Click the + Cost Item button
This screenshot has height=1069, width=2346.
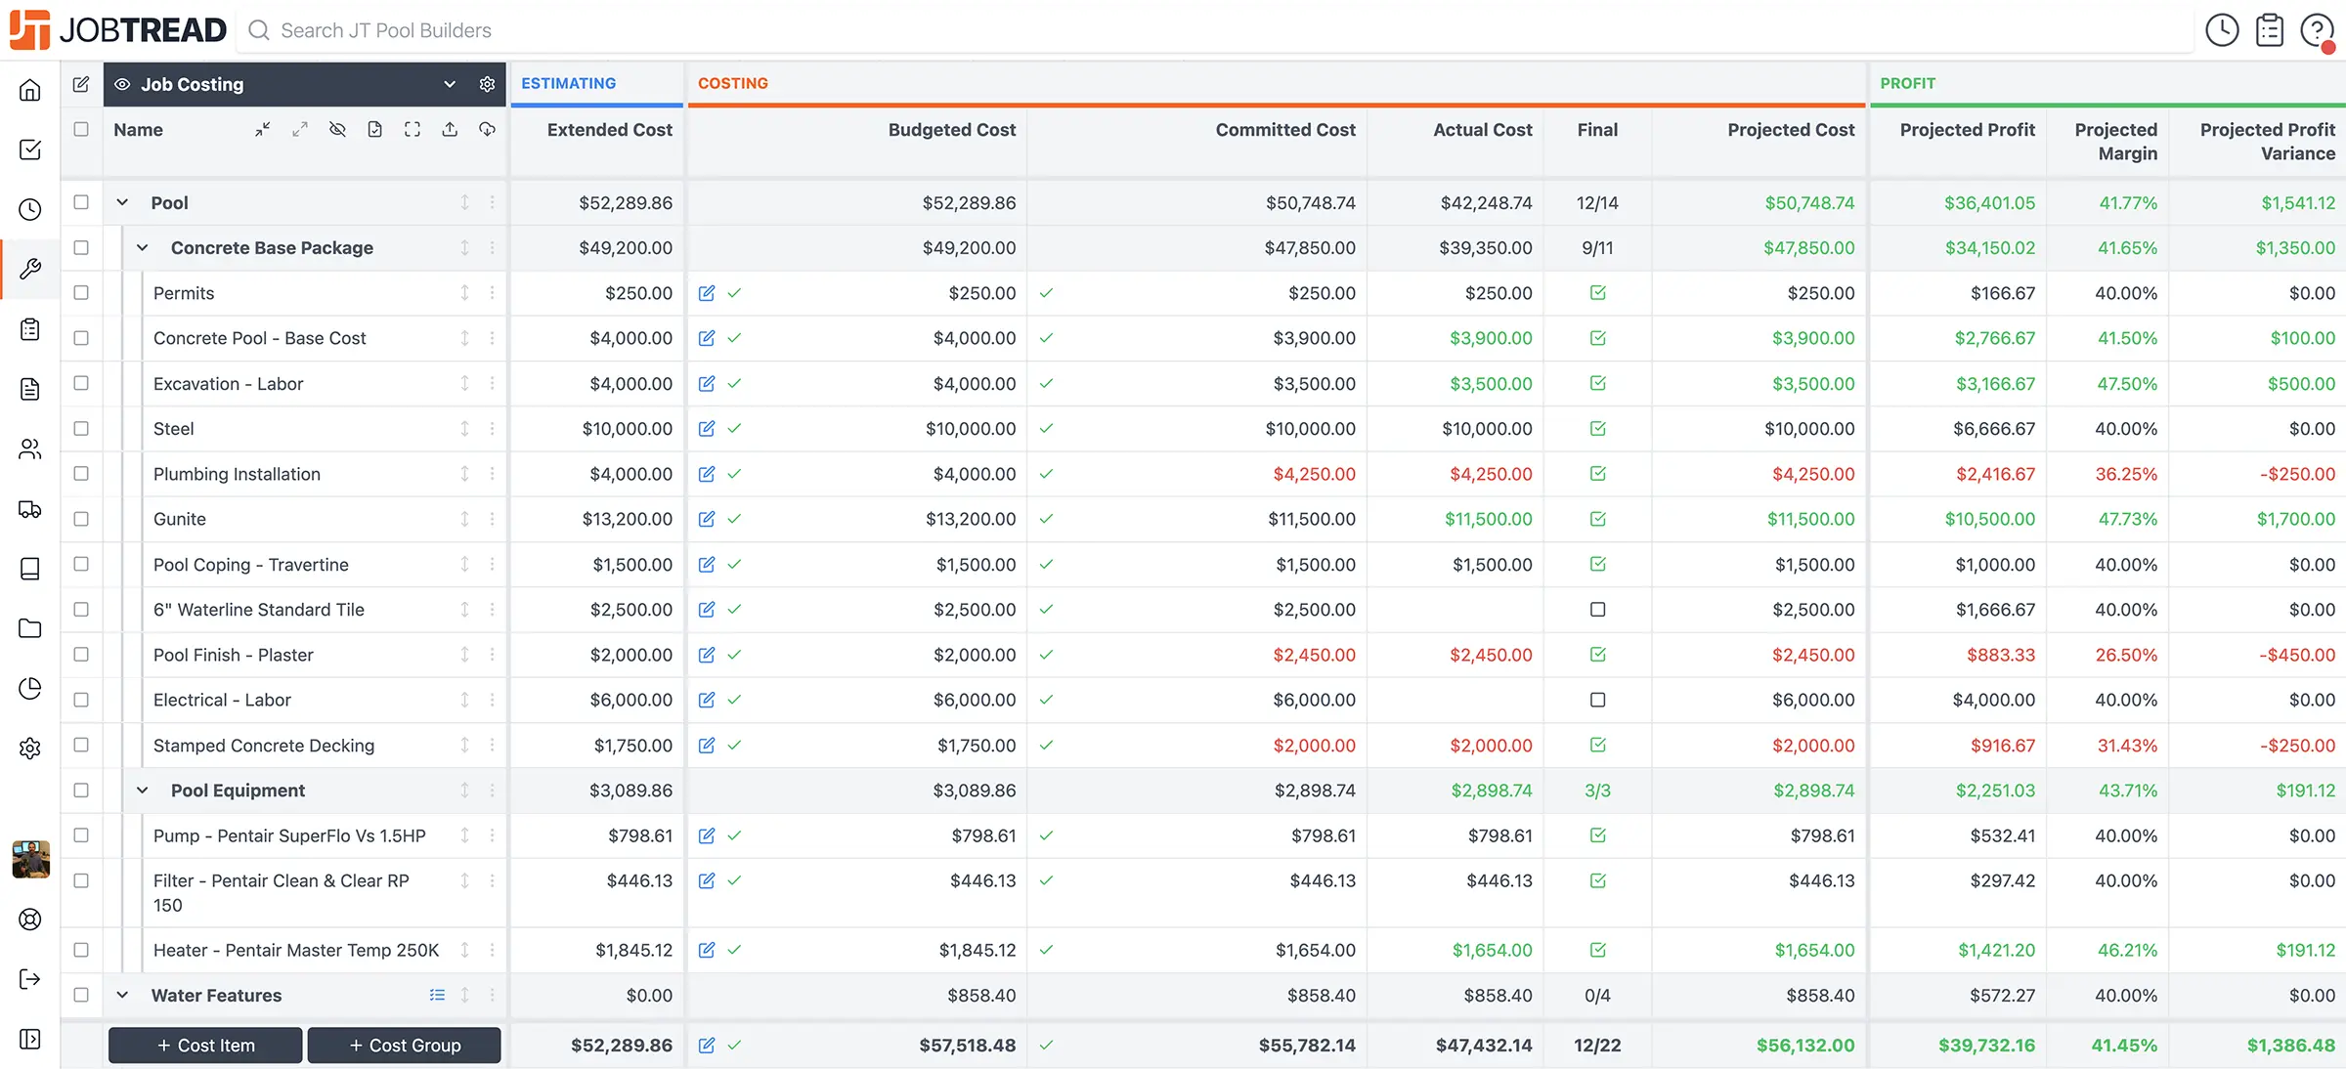(205, 1045)
